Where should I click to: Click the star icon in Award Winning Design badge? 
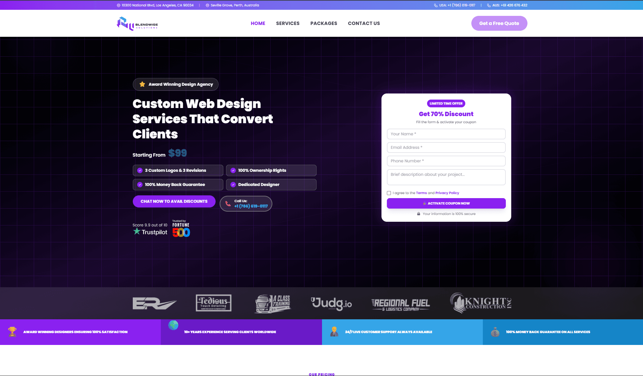[142, 84]
